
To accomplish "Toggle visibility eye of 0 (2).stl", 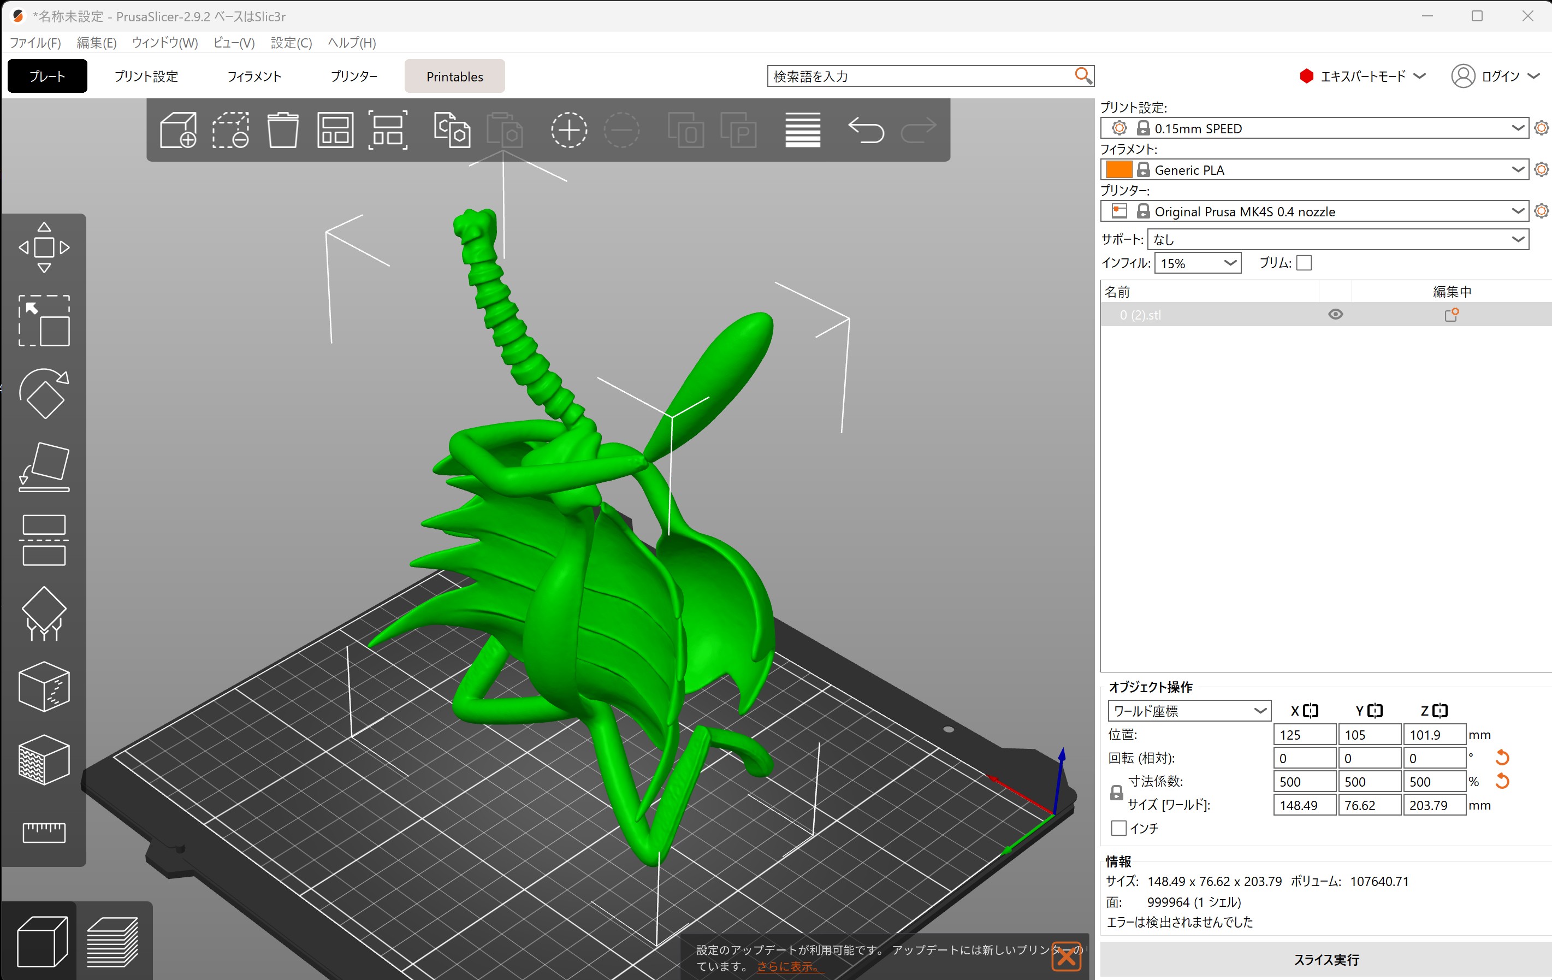I will (x=1335, y=315).
